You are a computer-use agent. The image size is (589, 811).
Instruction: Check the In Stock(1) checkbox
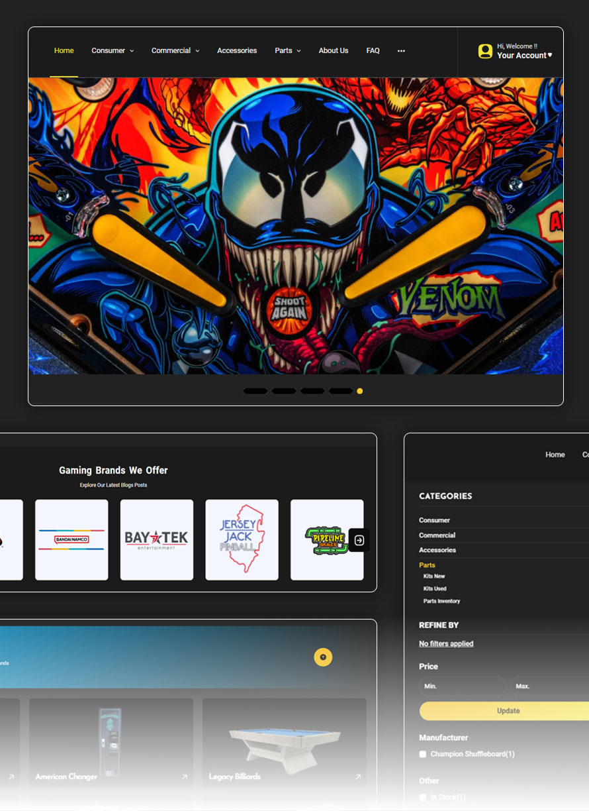(423, 797)
